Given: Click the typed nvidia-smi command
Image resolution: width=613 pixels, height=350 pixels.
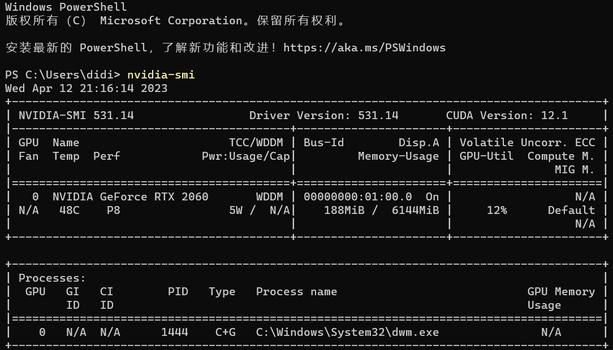Looking at the screenshot, I should point(161,75).
